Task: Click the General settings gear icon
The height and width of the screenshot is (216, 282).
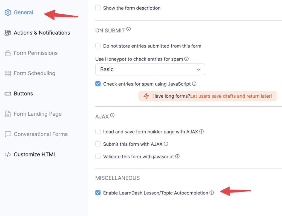Action: [8, 12]
